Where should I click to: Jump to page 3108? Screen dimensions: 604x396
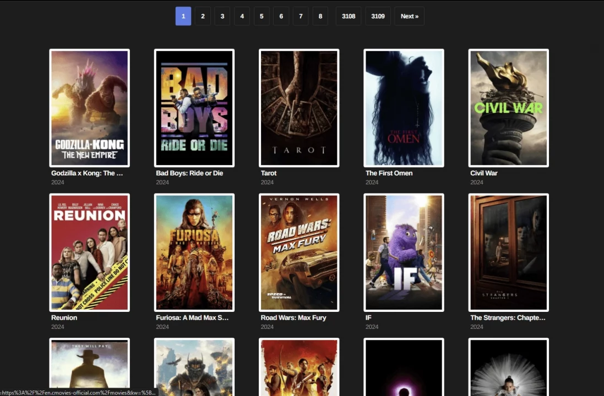[x=348, y=16]
